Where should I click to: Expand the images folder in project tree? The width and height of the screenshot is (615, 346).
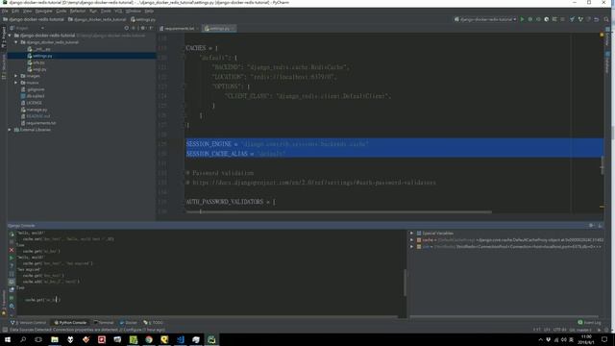point(16,76)
